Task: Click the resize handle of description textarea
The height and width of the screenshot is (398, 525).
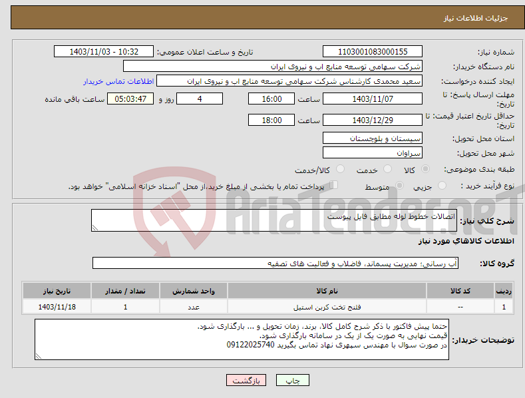Action: (x=95, y=228)
